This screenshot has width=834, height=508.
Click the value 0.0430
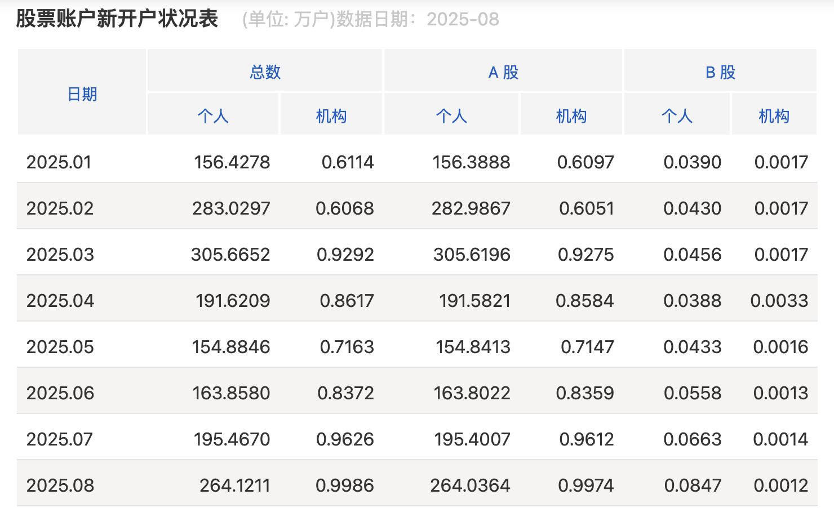tap(693, 208)
